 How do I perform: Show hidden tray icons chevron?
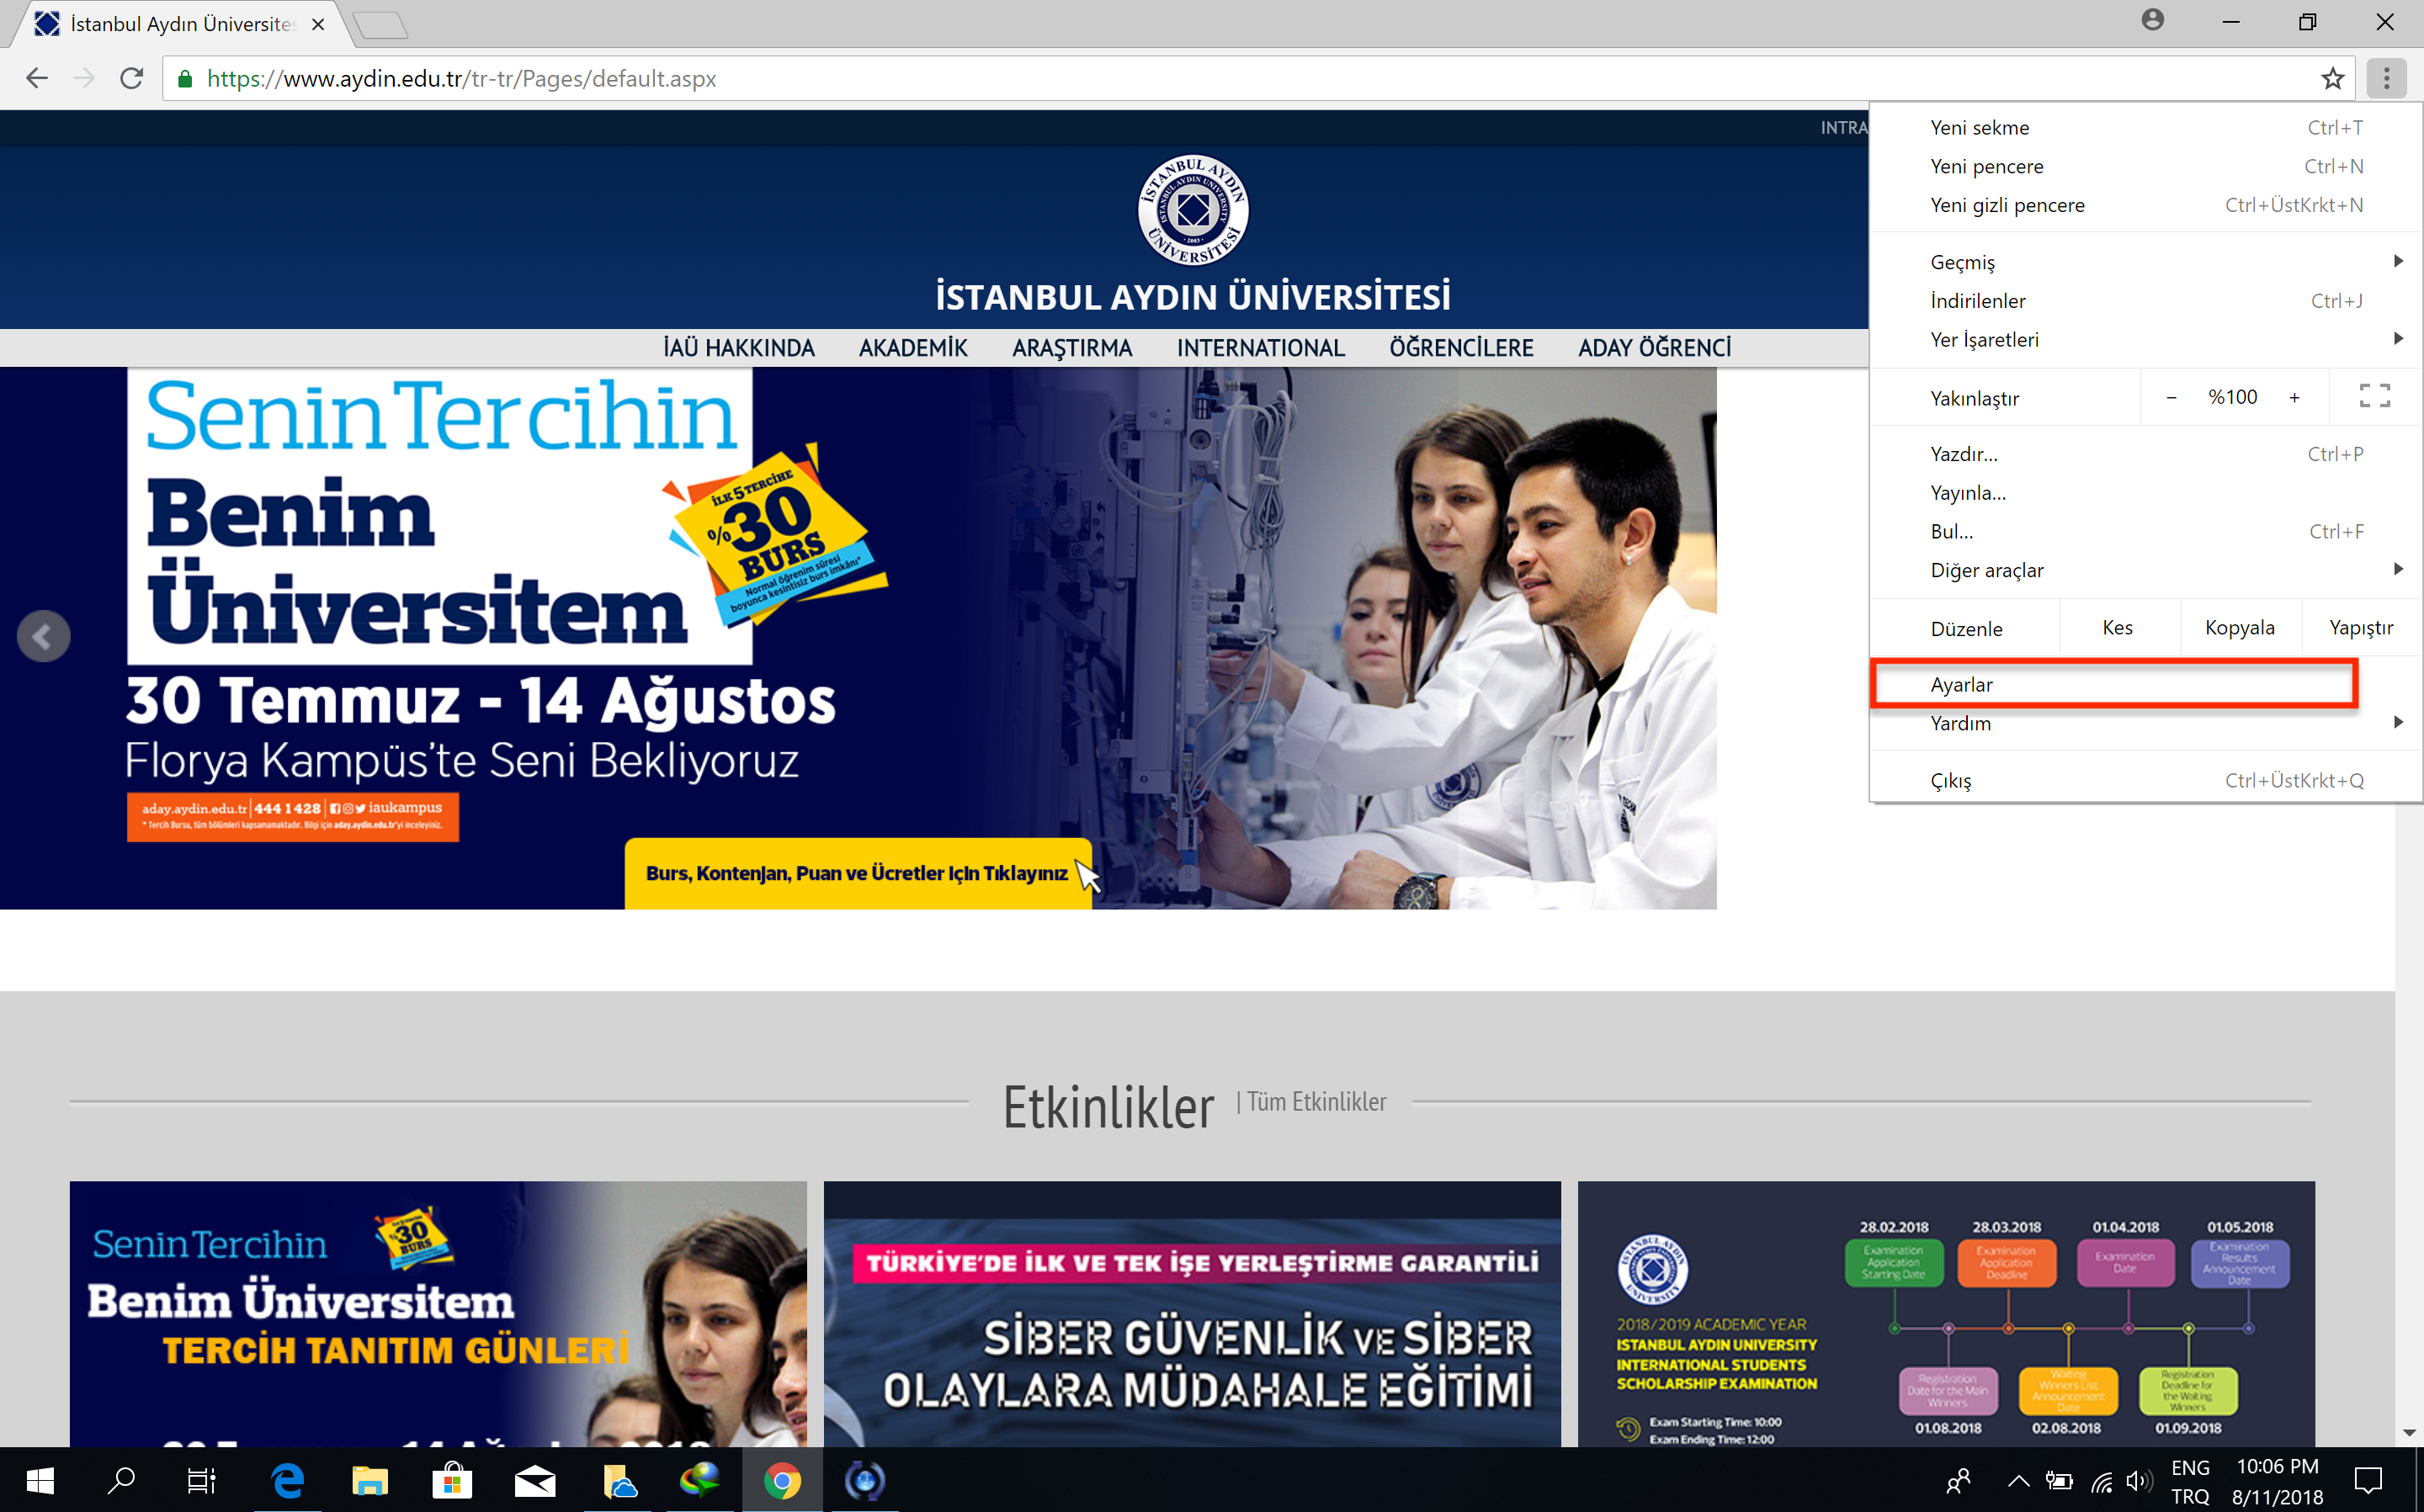click(x=2018, y=1482)
